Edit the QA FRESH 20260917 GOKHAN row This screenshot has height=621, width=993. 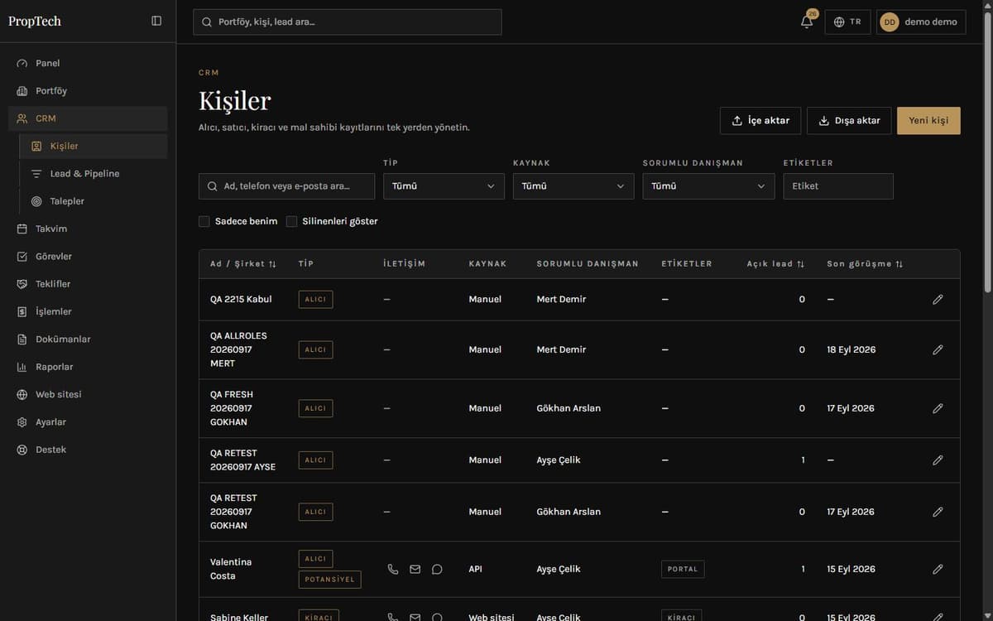coord(938,408)
